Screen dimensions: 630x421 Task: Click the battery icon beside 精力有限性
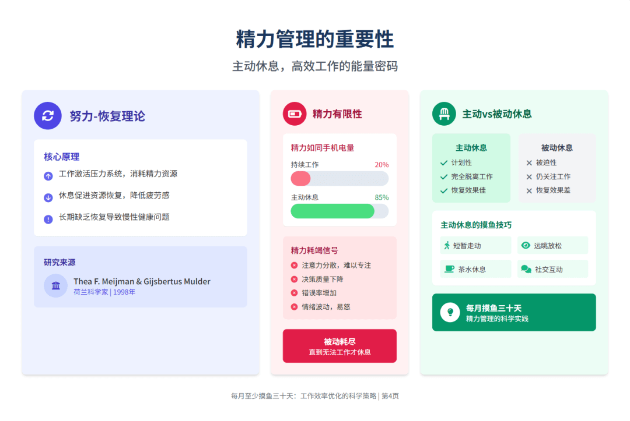point(295,114)
